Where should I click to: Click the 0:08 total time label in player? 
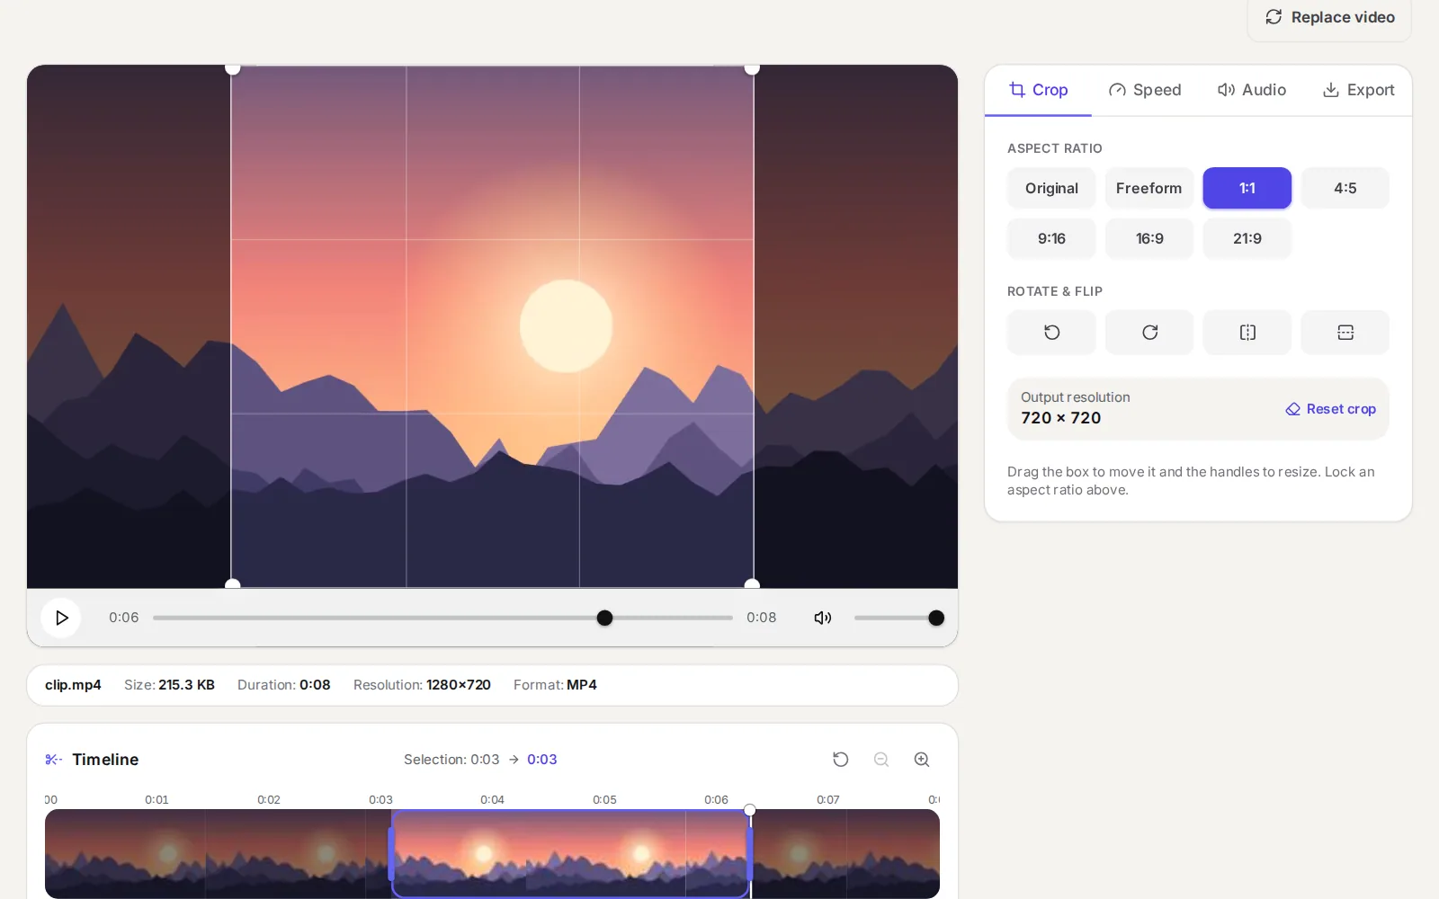pyautogui.click(x=761, y=618)
